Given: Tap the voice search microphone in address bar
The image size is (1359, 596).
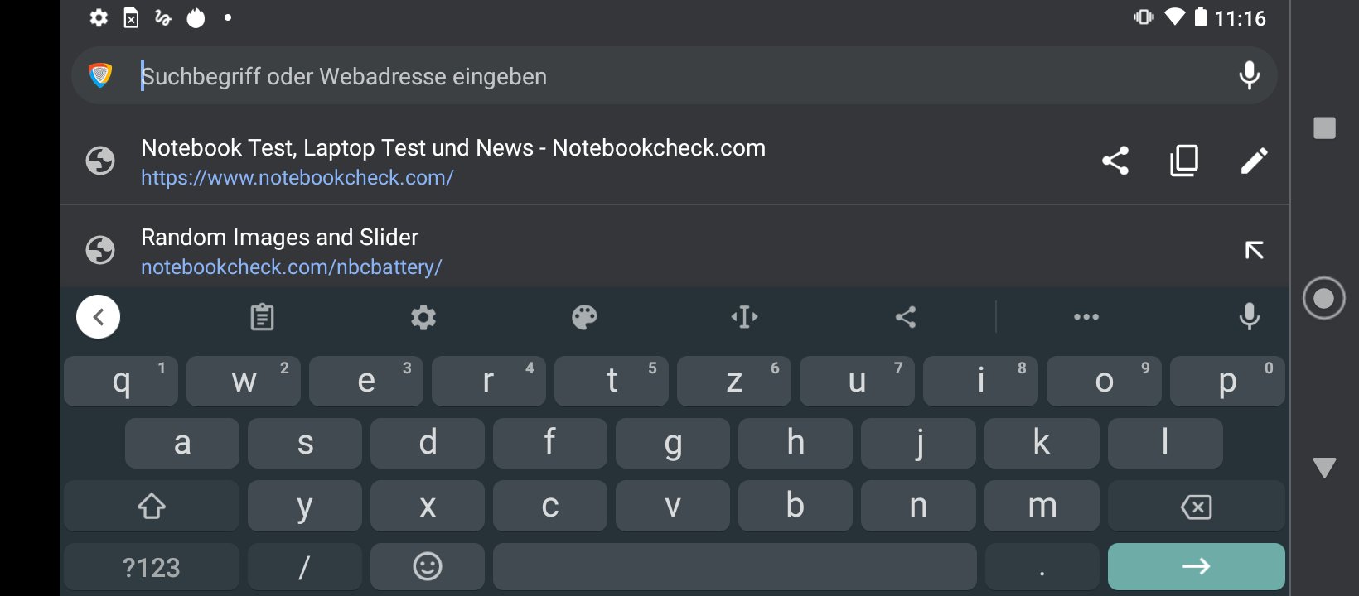Looking at the screenshot, I should coord(1249,76).
